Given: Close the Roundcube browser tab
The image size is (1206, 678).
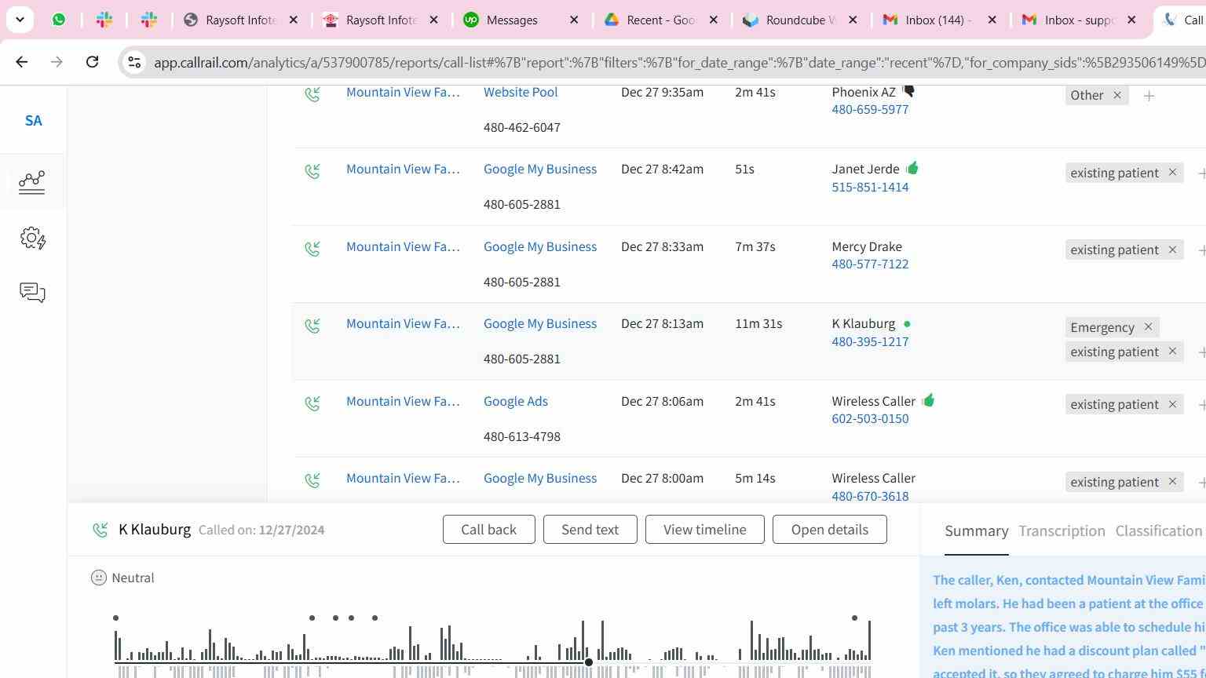Looking at the screenshot, I should 853,20.
